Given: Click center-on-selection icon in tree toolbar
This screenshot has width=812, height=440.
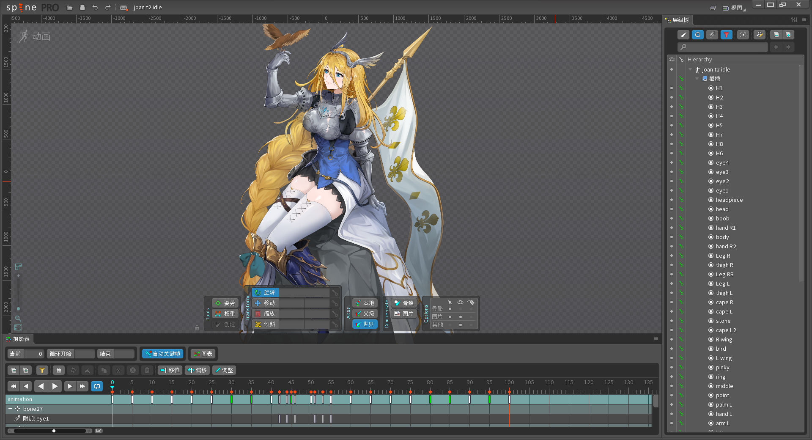Looking at the screenshot, I should [x=743, y=35].
